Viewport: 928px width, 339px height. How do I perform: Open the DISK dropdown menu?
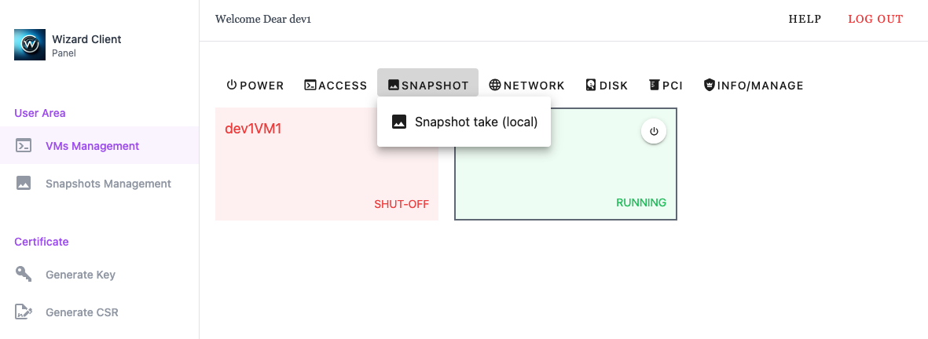tap(607, 85)
